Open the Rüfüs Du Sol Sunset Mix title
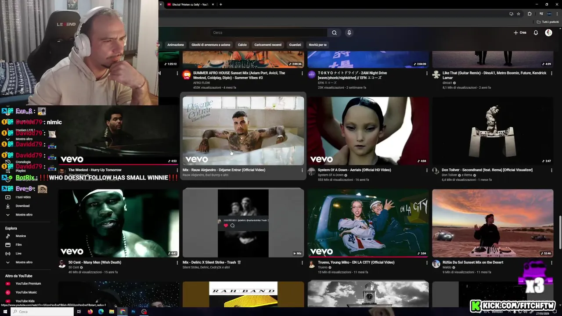 point(473,262)
